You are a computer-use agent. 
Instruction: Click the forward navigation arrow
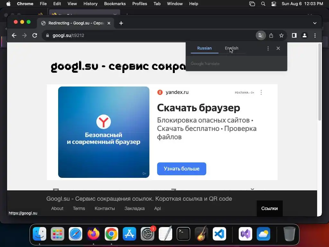pos(24,35)
